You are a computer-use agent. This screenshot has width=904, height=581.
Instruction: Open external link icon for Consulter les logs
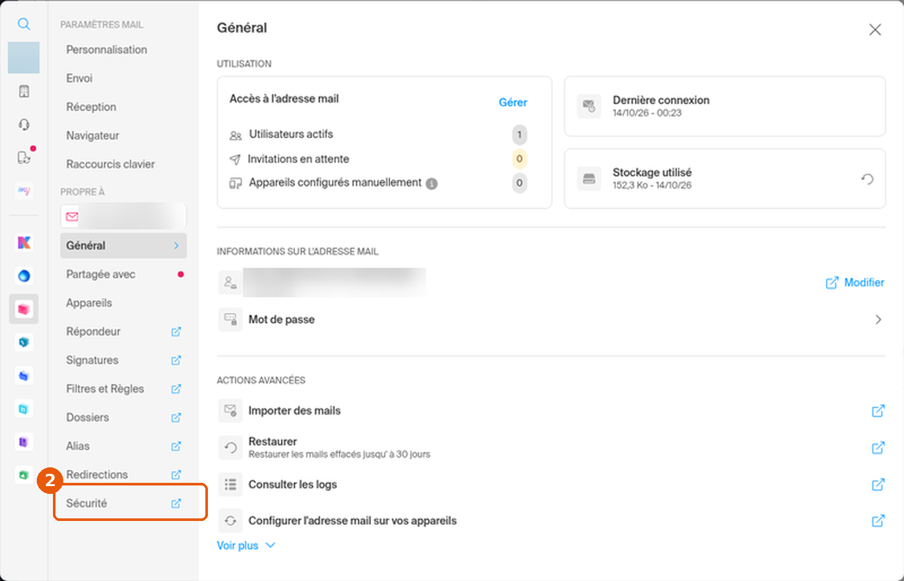point(878,484)
